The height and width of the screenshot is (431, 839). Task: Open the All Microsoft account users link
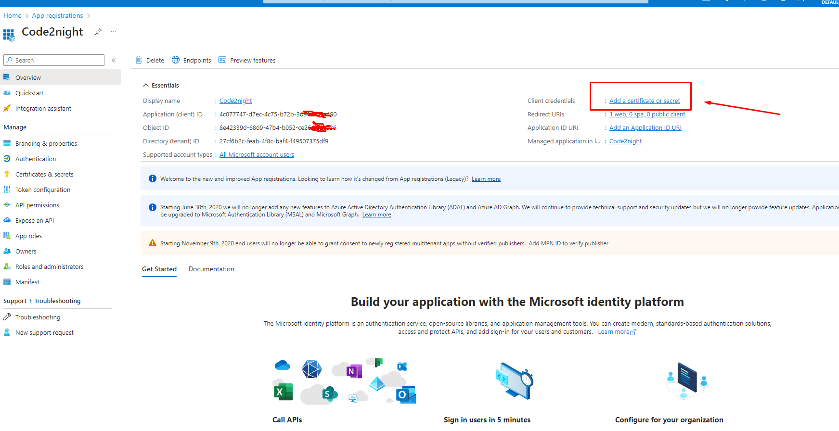point(257,154)
